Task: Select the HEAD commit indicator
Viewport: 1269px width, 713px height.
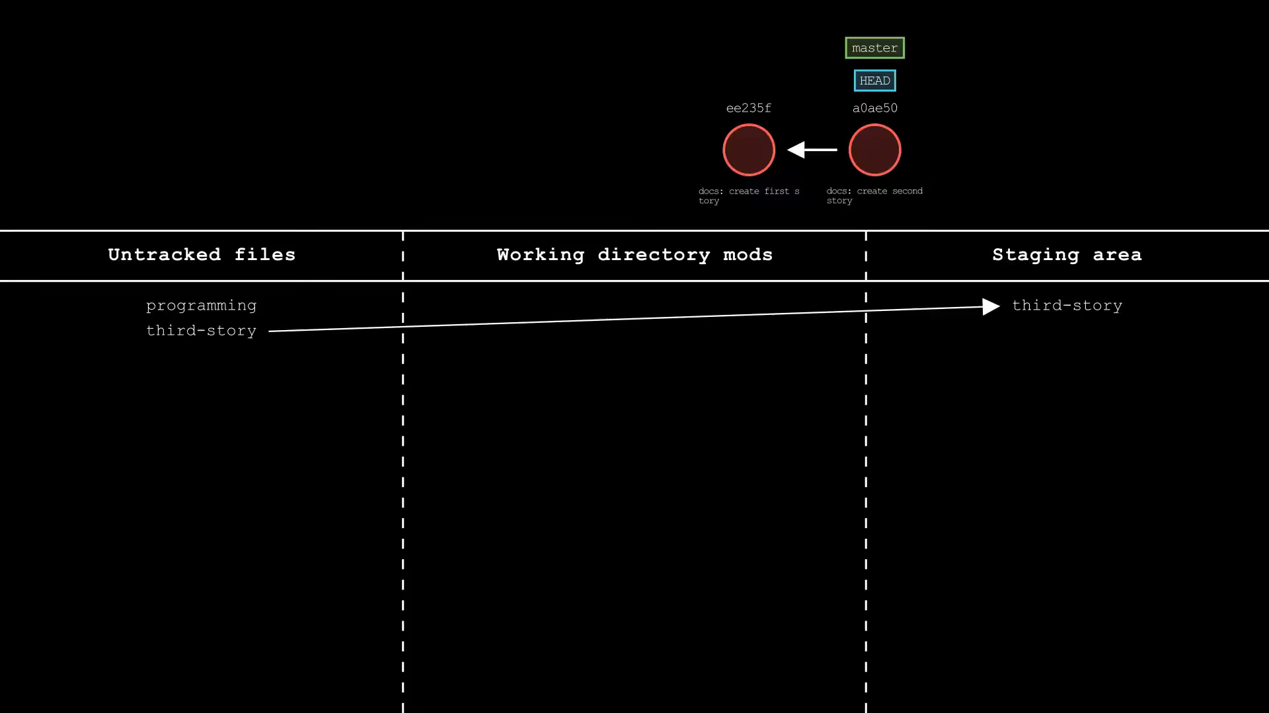Action: [x=874, y=80]
